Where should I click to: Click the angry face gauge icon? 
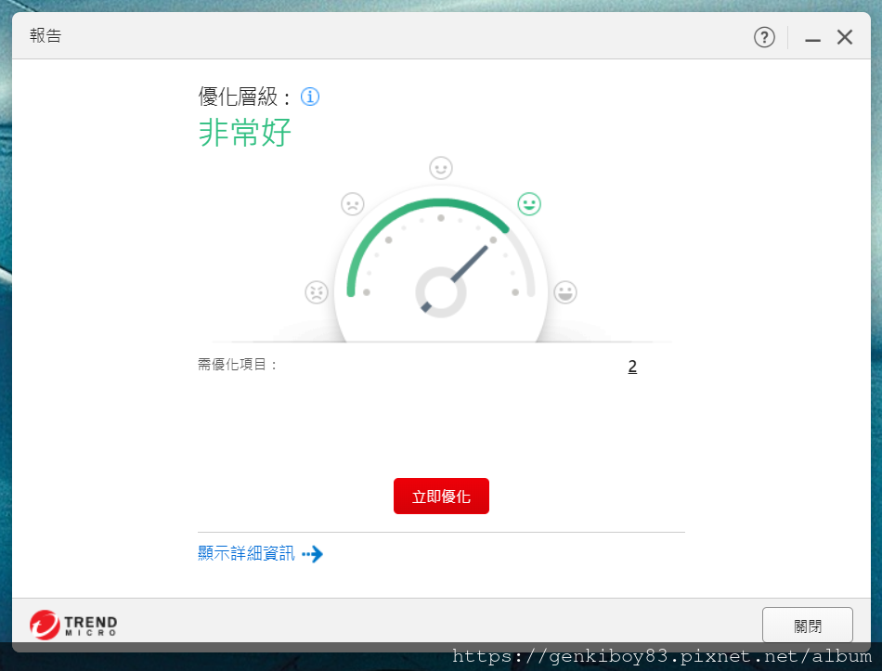316,292
